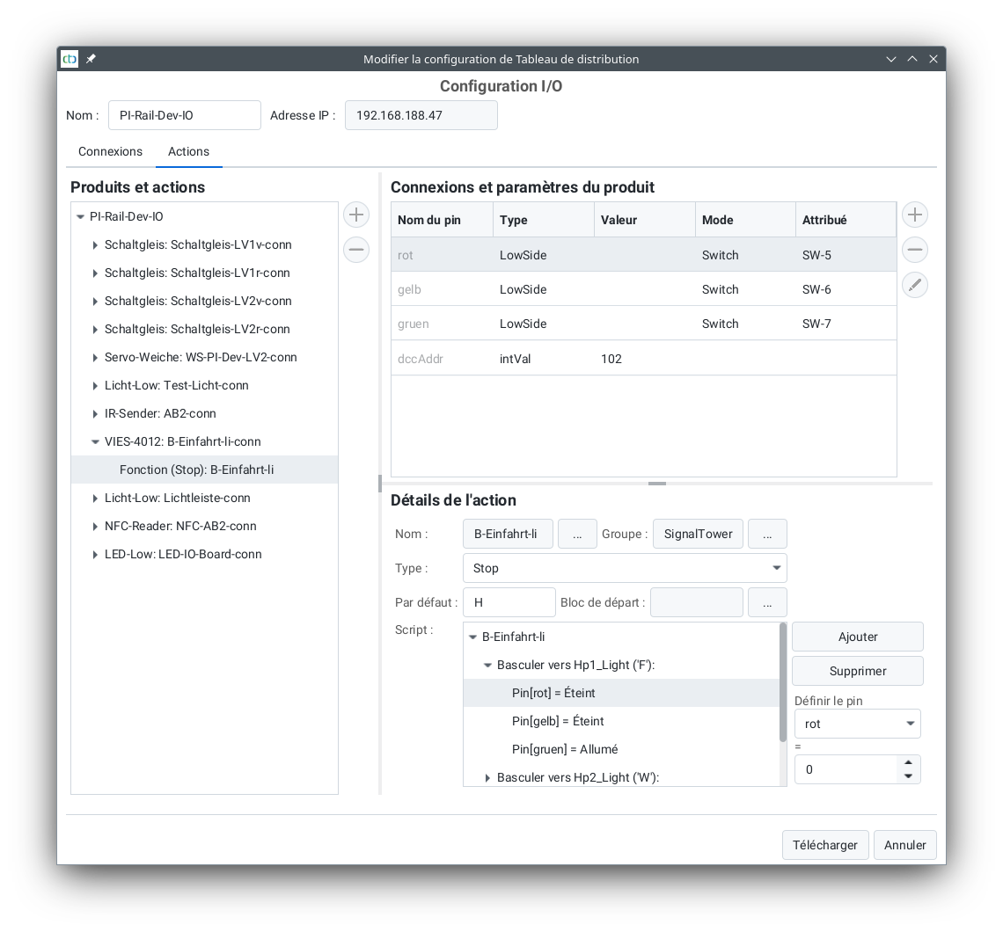The width and height of the screenshot is (1003, 932).
Task: Open the Type dropdown showing Stop
Action: coord(625,568)
